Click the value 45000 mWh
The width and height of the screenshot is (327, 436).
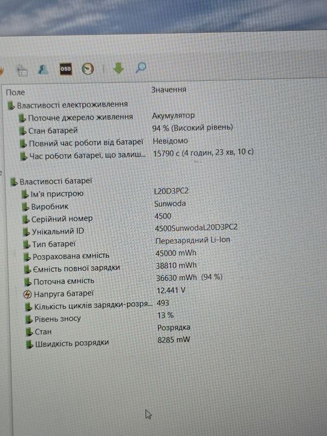click(x=176, y=253)
